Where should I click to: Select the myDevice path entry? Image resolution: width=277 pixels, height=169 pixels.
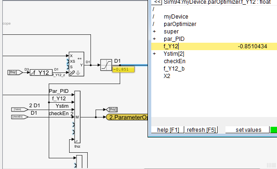[176, 17]
